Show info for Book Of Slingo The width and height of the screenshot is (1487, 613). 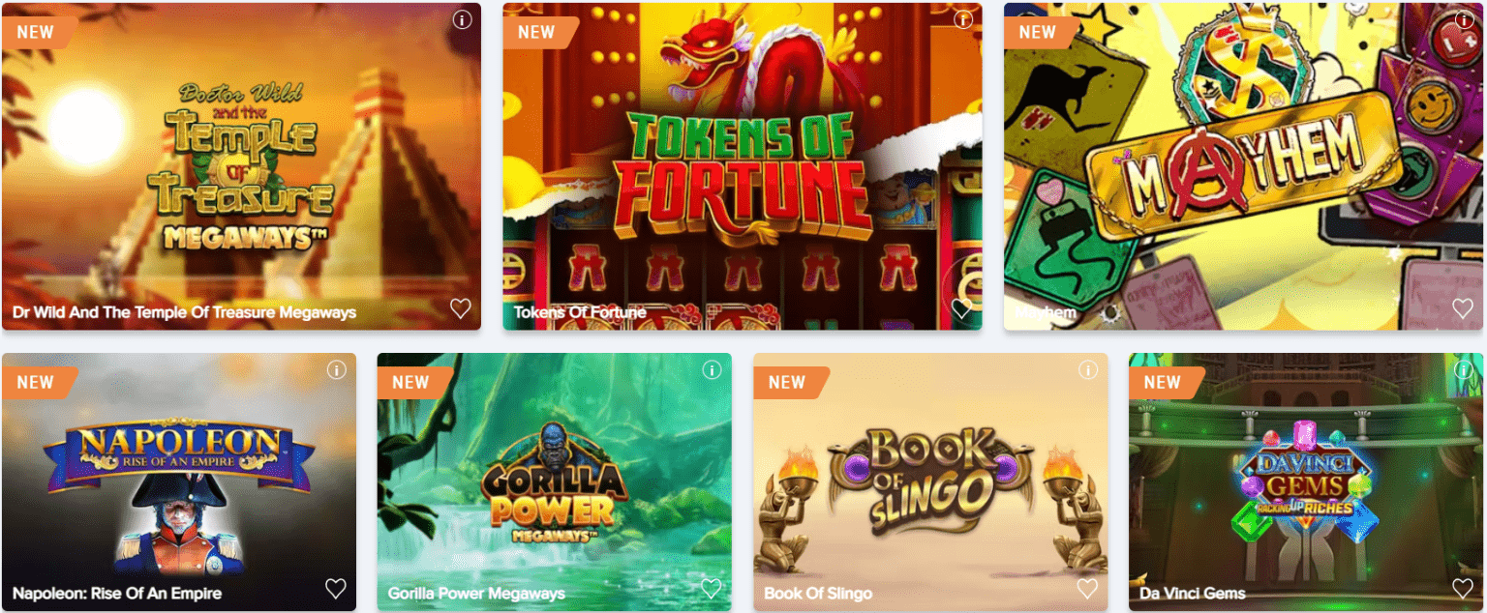tap(1088, 369)
